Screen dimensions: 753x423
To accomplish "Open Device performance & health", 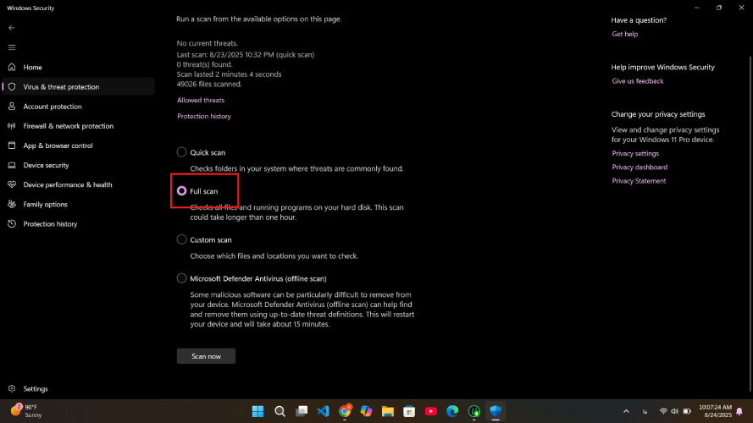I will (x=67, y=184).
